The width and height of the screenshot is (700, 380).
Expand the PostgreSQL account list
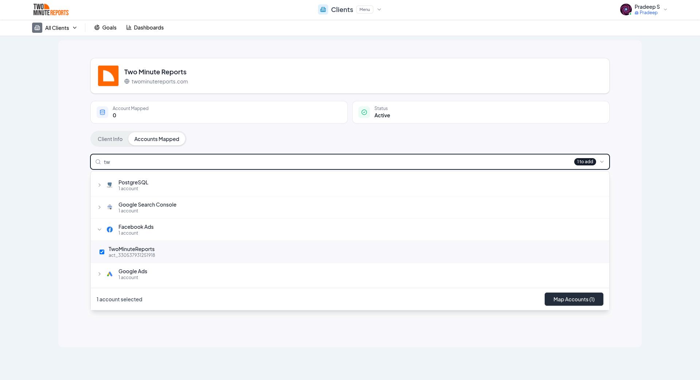(x=100, y=185)
